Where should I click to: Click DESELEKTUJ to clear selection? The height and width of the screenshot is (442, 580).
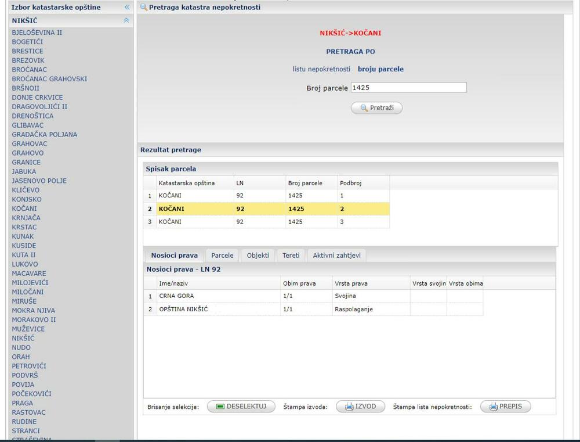point(241,407)
